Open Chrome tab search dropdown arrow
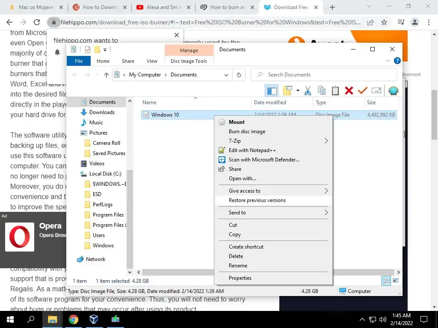Viewport: 438px width, 328px height. click(369, 6)
